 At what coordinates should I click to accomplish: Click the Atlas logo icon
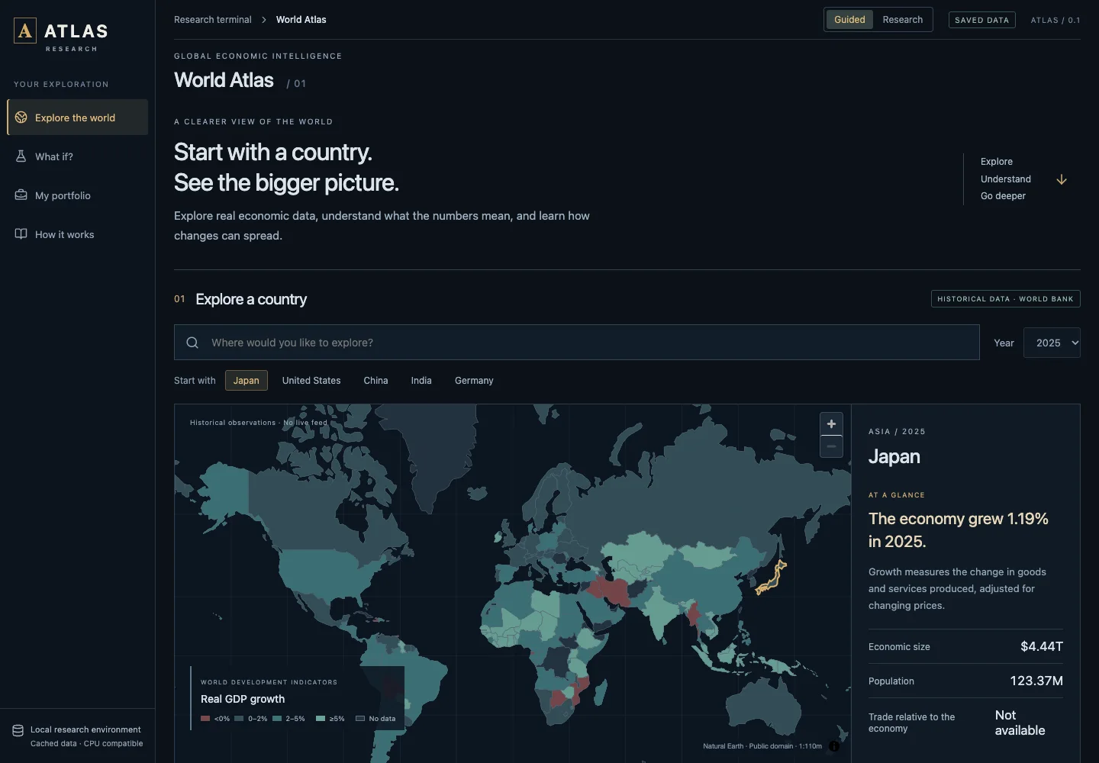click(25, 31)
